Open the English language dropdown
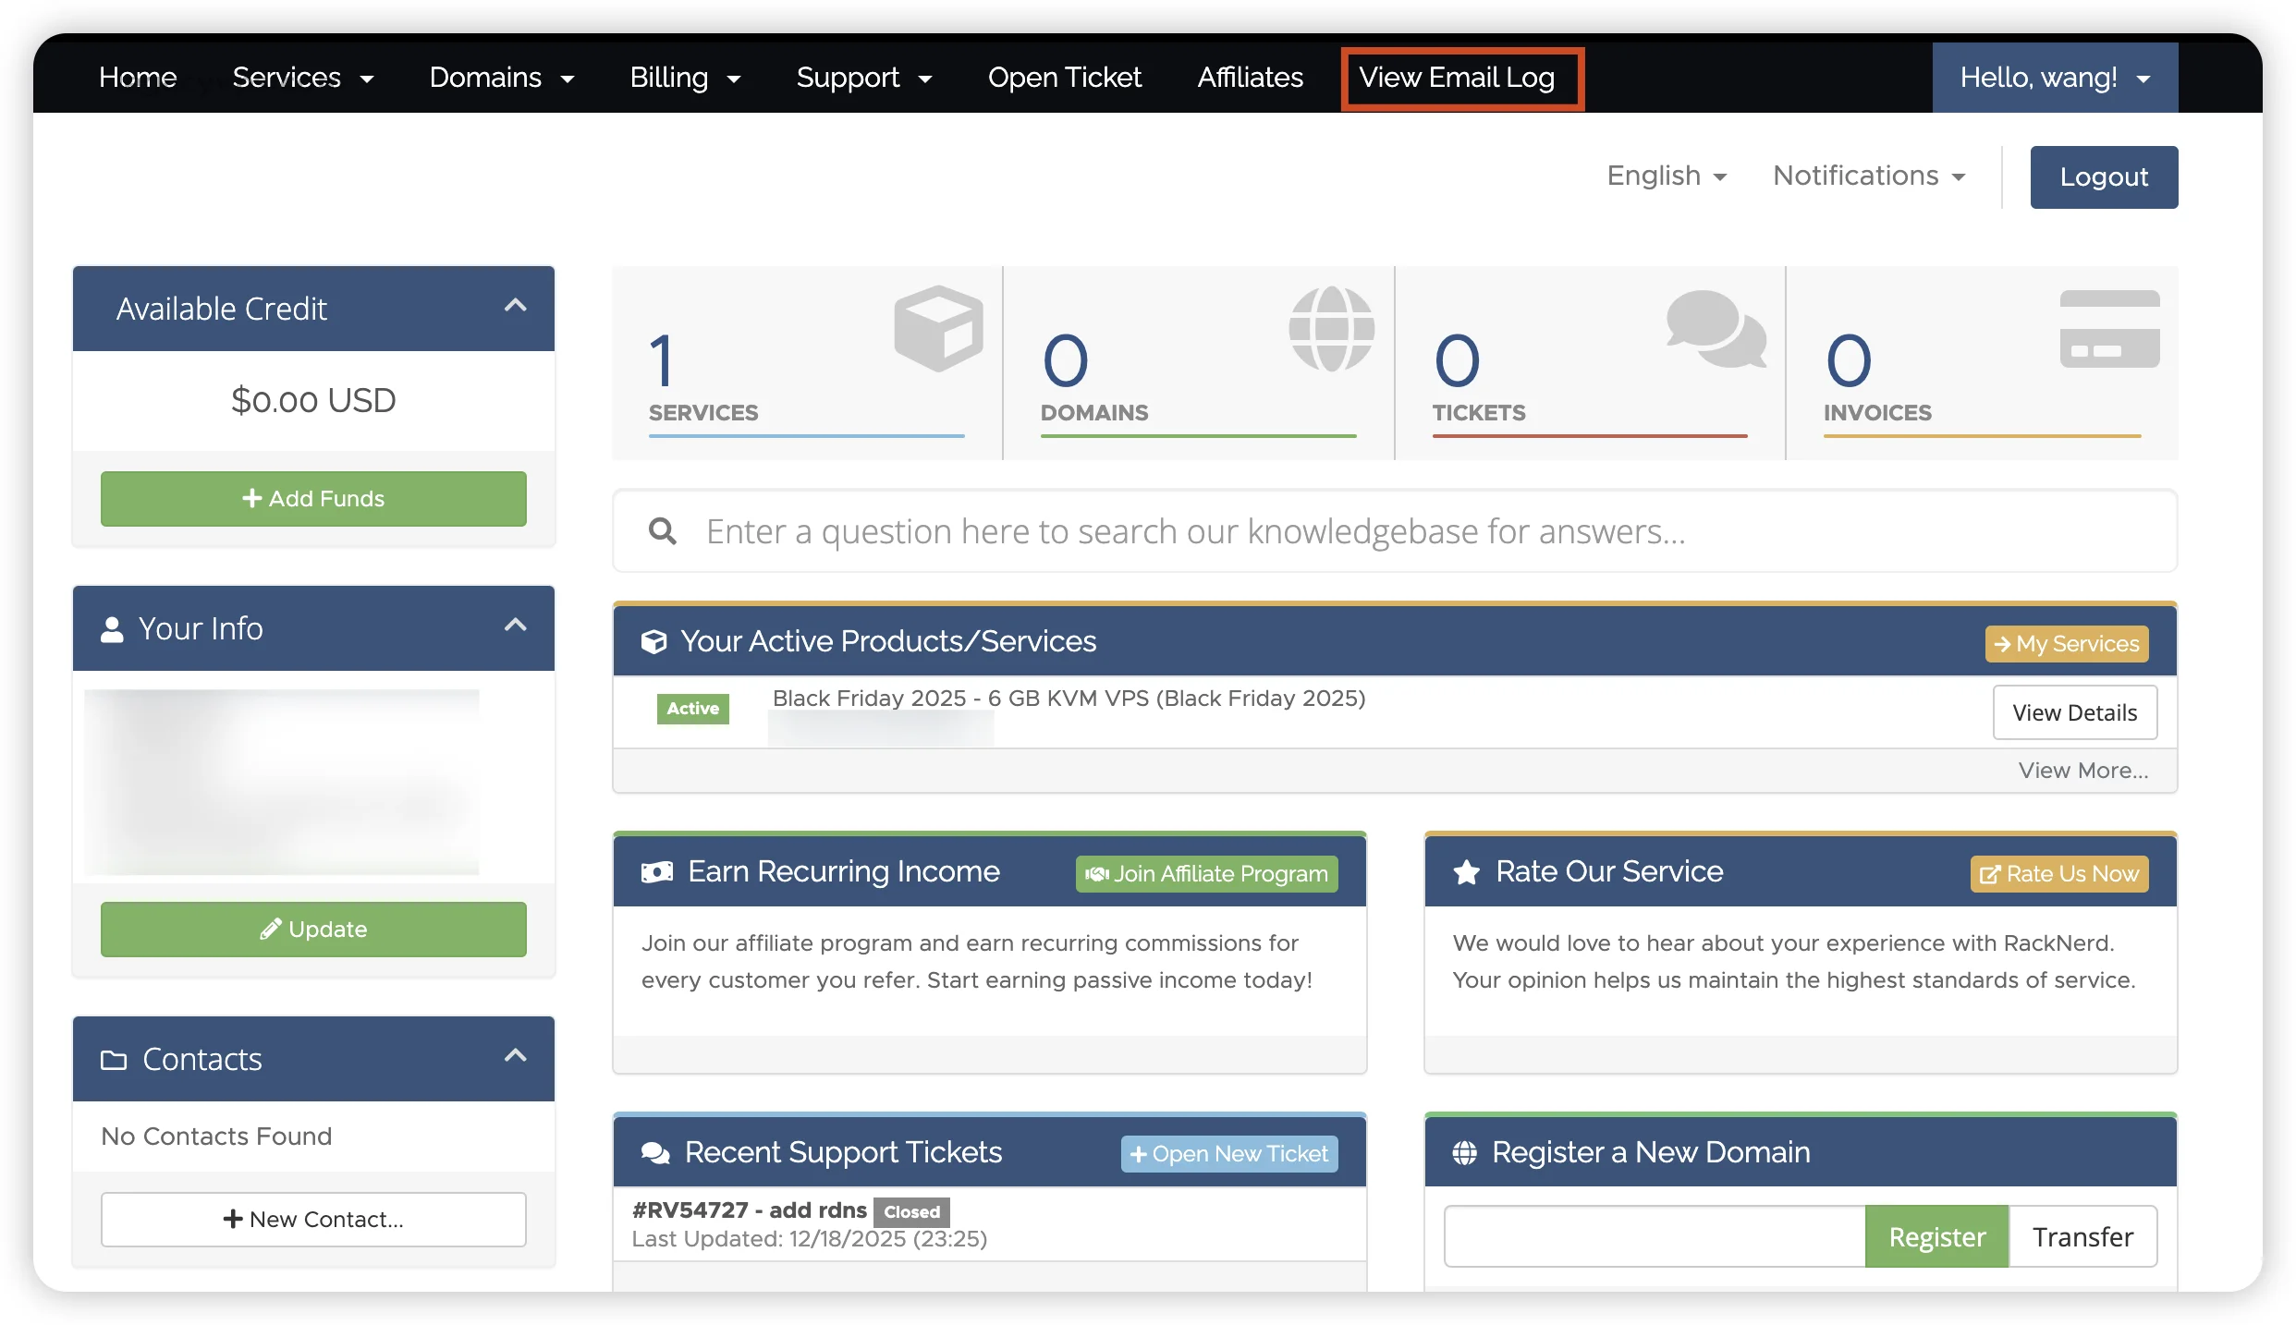The height and width of the screenshot is (1325, 2296). pos(1666,176)
